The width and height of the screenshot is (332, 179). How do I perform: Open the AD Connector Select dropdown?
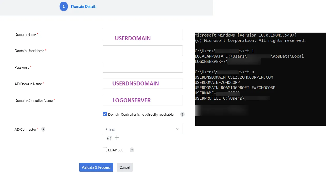pyautogui.click(x=143, y=129)
